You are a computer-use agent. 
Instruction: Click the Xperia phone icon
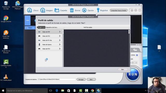point(39,44)
